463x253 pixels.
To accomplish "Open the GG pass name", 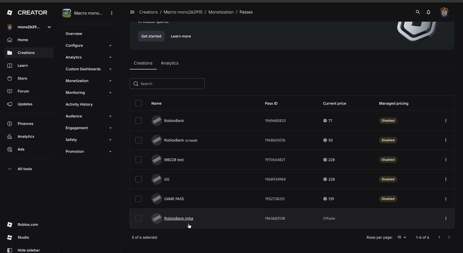I will [x=166, y=179].
